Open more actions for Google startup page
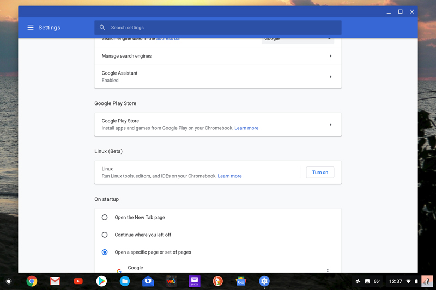 pyautogui.click(x=328, y=270)
